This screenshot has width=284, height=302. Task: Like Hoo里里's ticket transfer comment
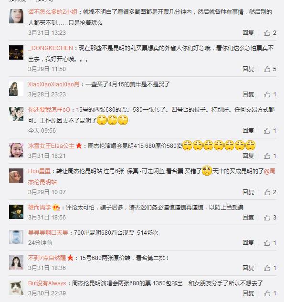coord(270,192)
